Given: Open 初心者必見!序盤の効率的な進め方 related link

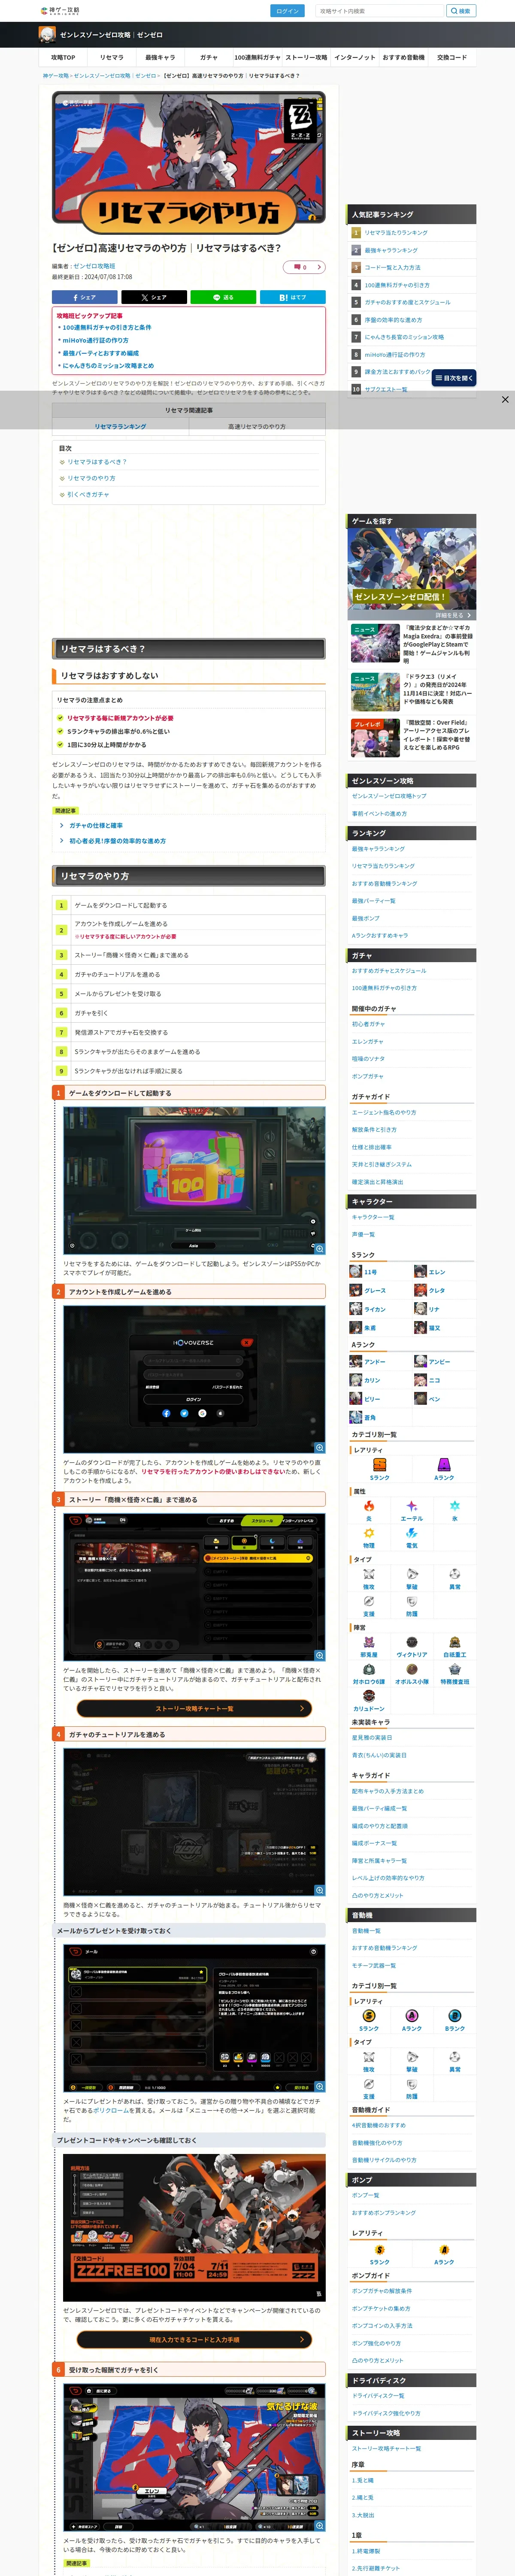Looking at the screenshot, I should [x=117, y=841].
